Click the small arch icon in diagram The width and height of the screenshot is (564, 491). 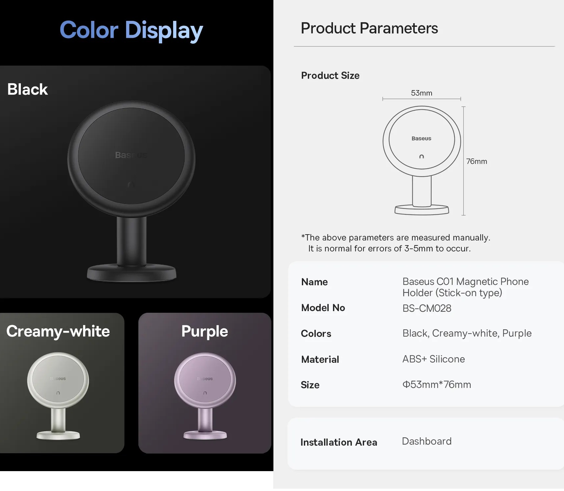point(421,156)
